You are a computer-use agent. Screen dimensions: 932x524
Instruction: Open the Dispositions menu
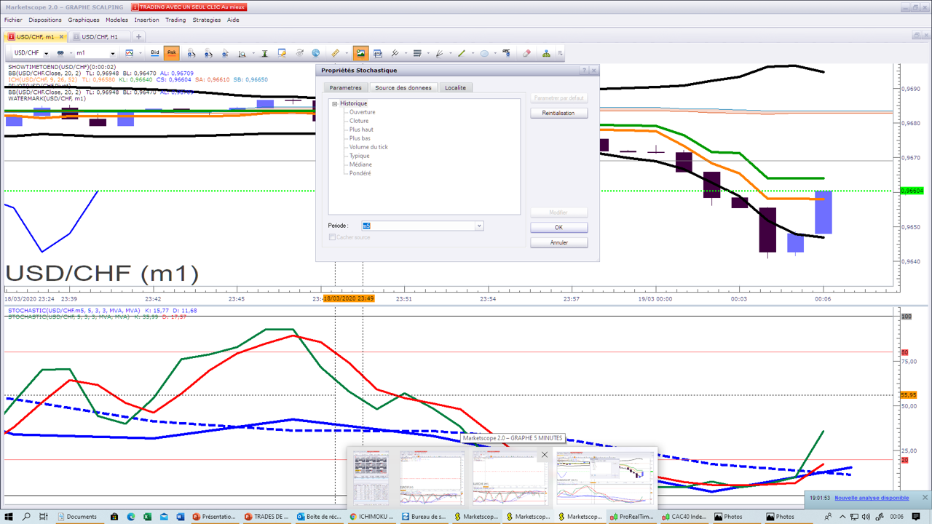45,20
